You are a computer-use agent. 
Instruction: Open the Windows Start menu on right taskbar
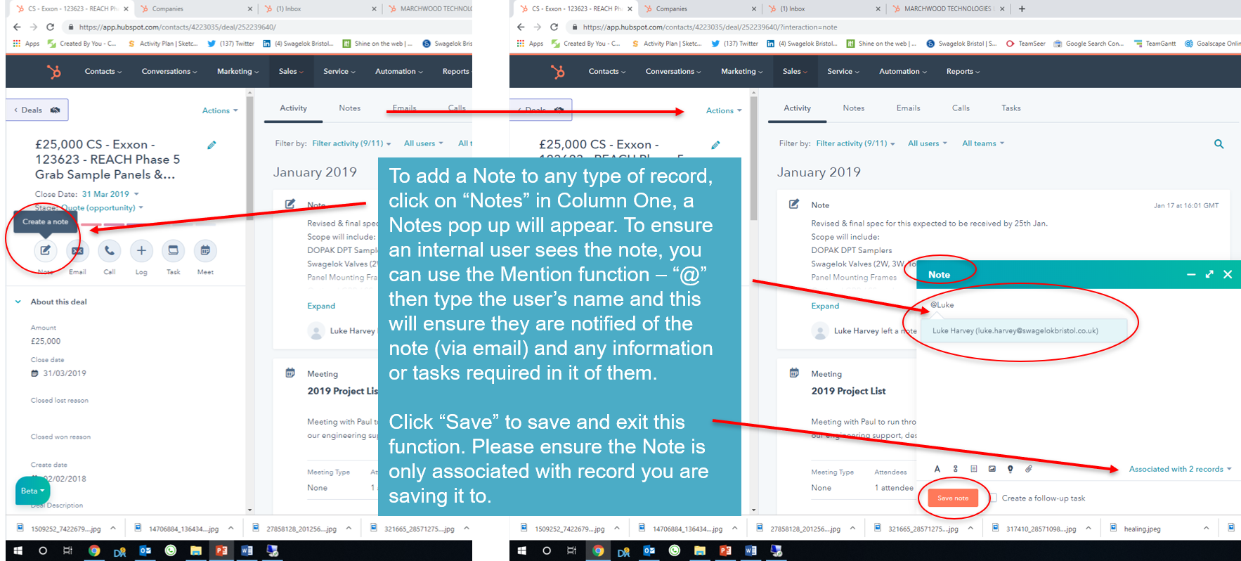tap(521, 550)
